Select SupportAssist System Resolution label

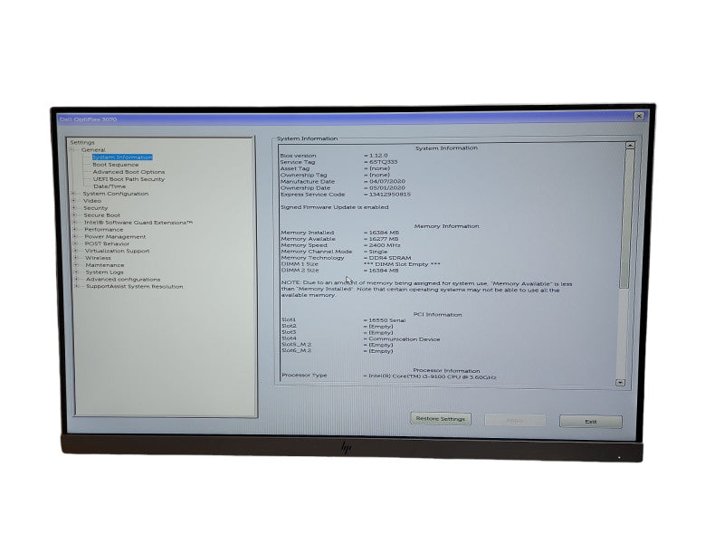coord(135,287)
